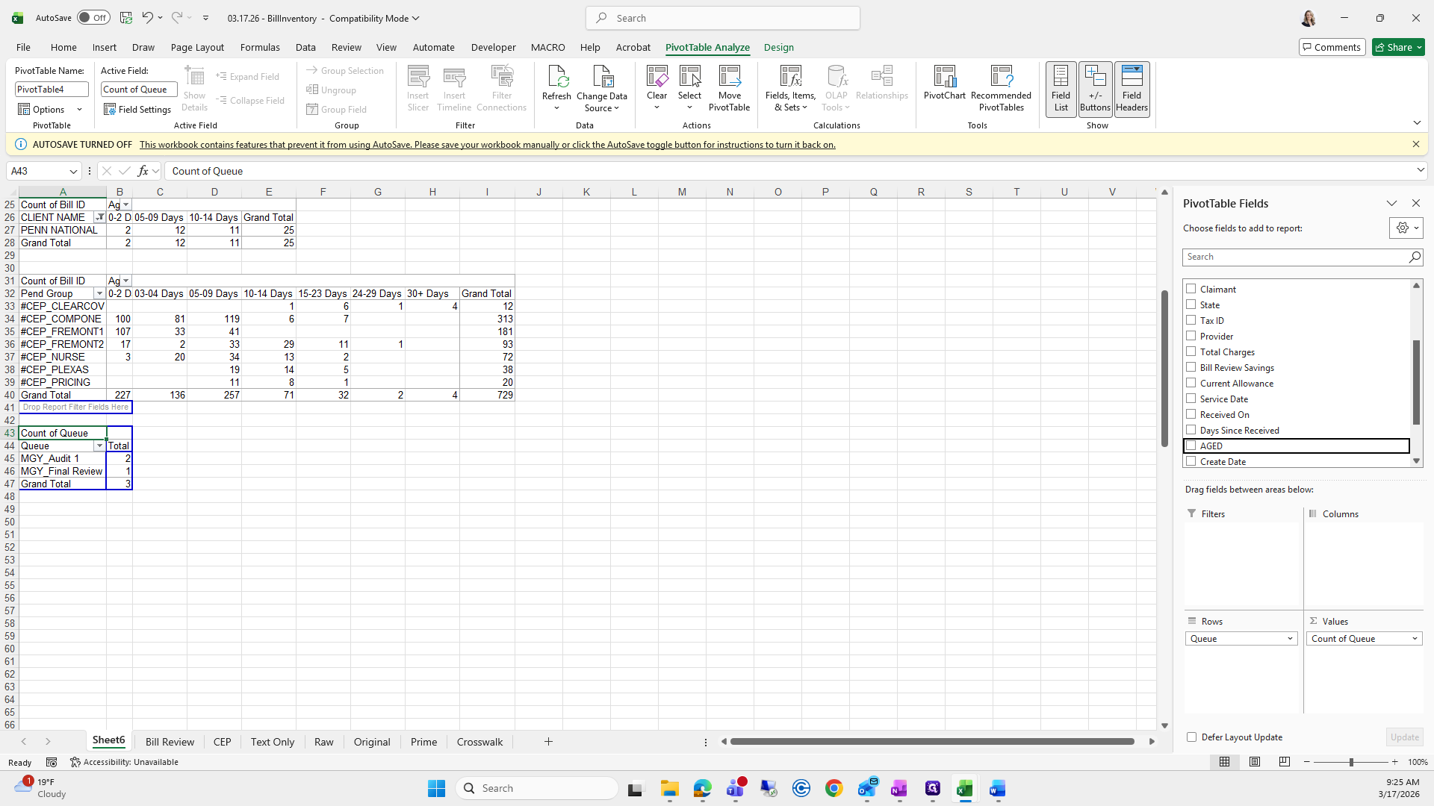This screenshot has height=806, width=1434.
Task: Check the Days Since Received field
Action: [1191, 430]
